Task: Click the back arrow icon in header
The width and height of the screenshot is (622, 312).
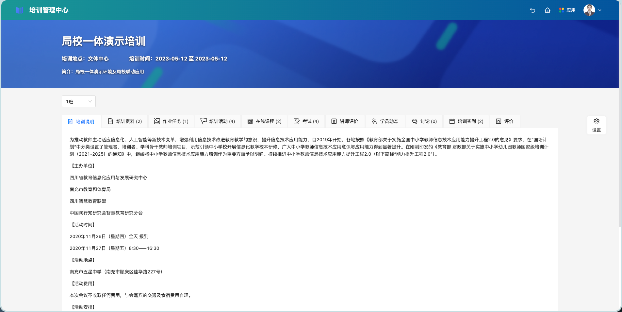Action: (x=532, y=10)
